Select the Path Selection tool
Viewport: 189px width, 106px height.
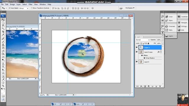click(3, 70)
